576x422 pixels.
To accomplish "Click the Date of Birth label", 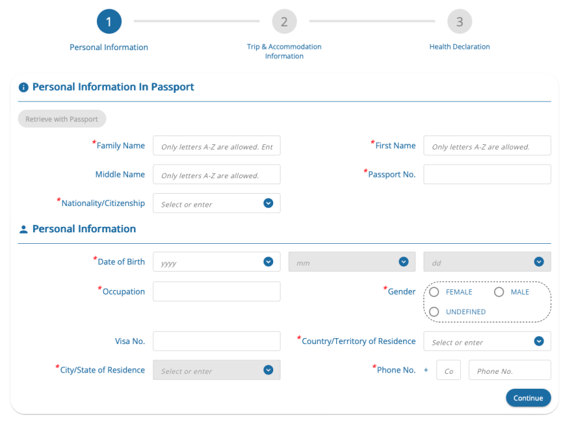I will 121,262.
